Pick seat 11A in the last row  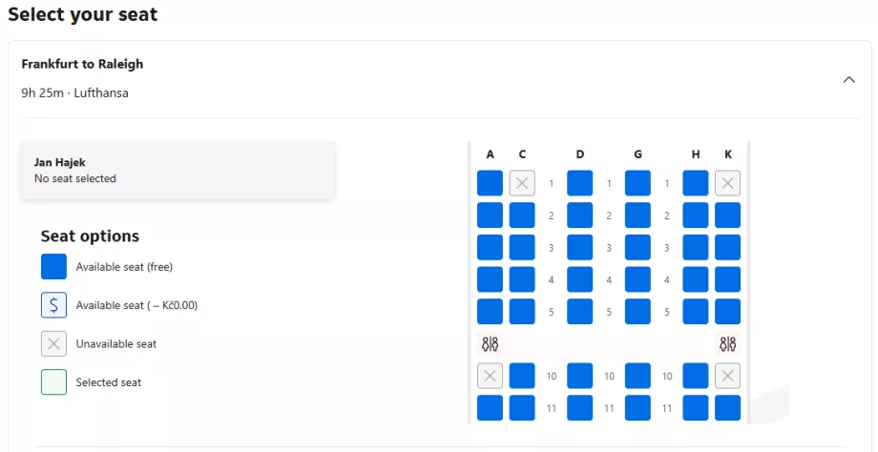(x=490, y=408)
